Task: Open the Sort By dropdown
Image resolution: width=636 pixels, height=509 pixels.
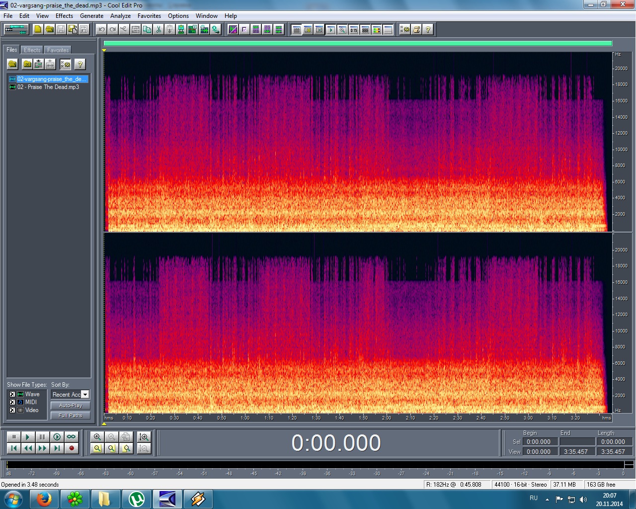Action: (85, 395)
